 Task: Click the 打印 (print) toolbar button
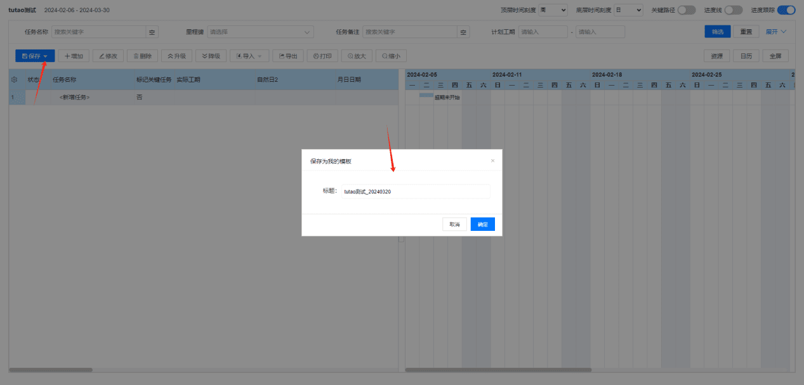pyautogui.click(x=322, y=56)
